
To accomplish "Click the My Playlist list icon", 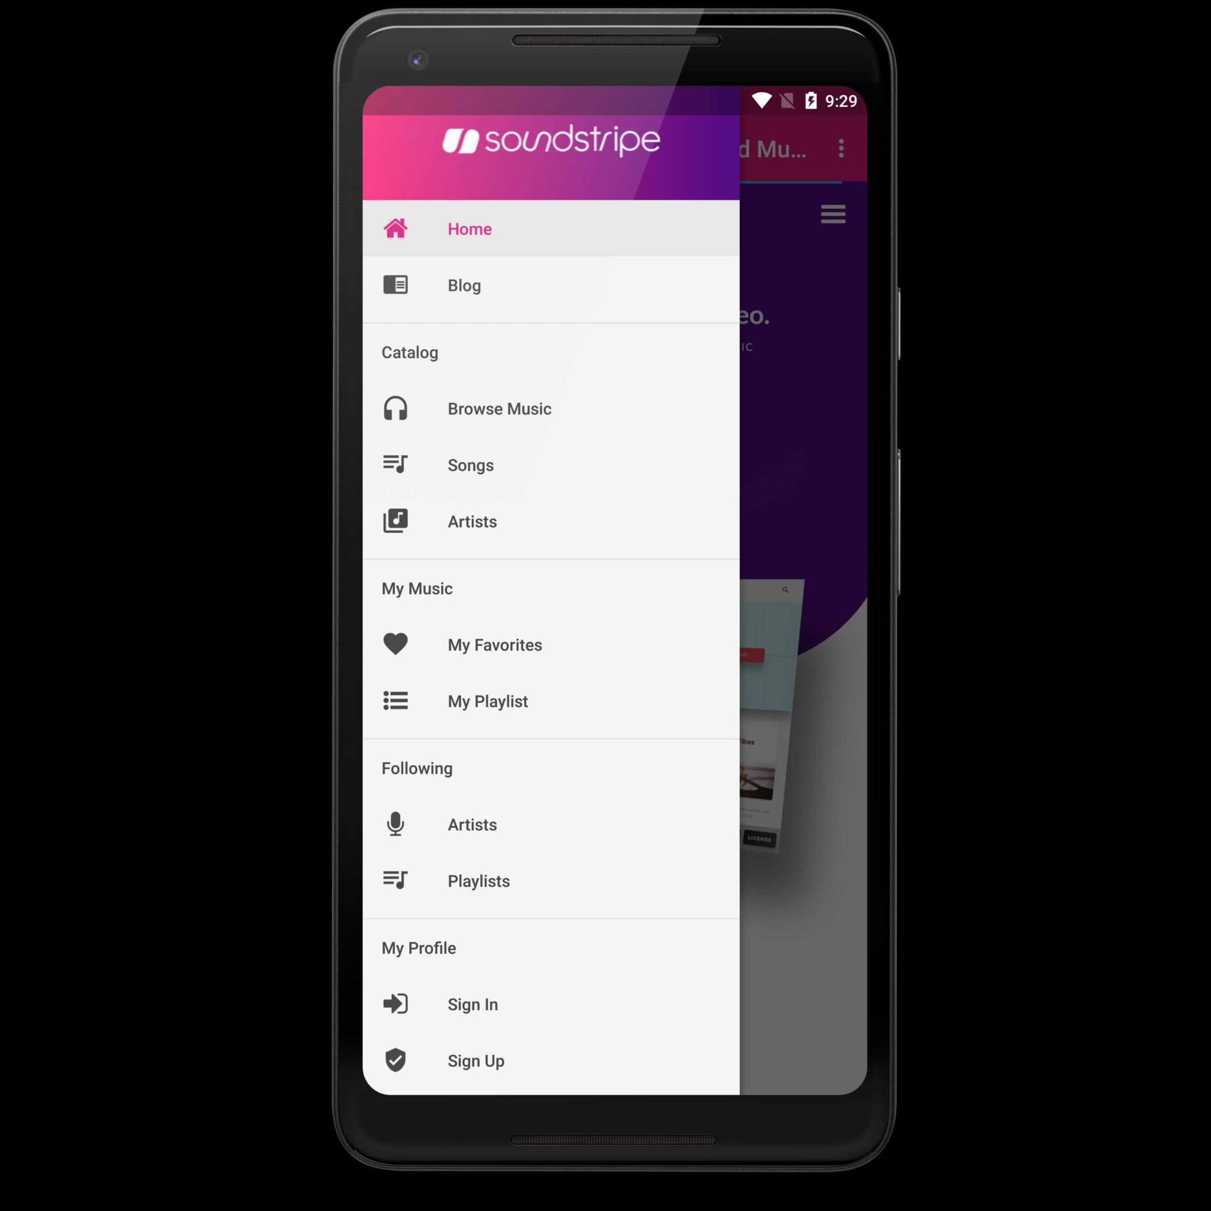I will (x=396, y=702).
